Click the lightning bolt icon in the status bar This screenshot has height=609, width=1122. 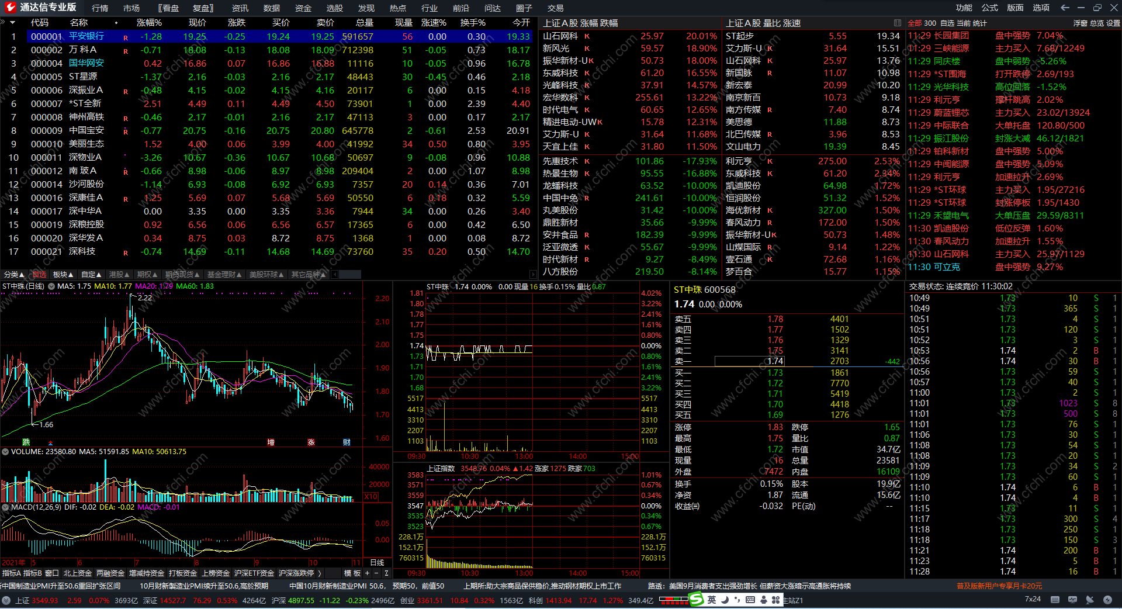click(1107, 600)
